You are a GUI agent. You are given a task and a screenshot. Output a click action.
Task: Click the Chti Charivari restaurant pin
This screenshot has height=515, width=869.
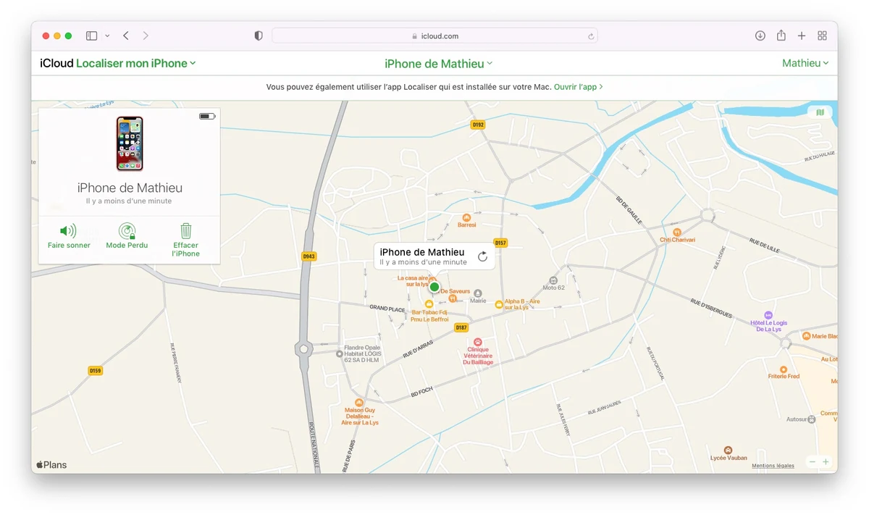677,232
